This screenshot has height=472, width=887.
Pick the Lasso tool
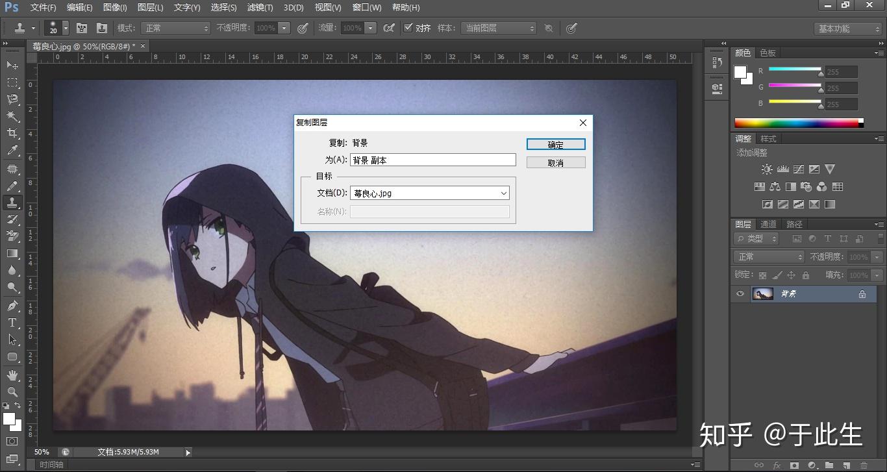pos(12,99)
